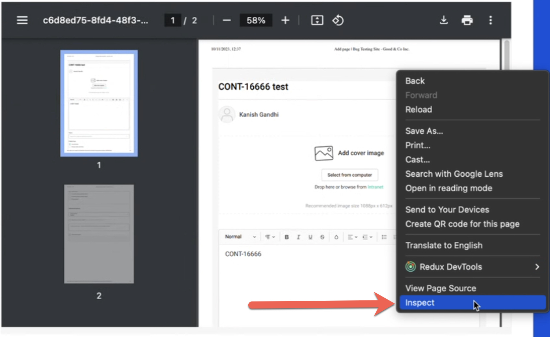
Task: Toggle italic formatting in the text editor
Action: tap(298, 237)
